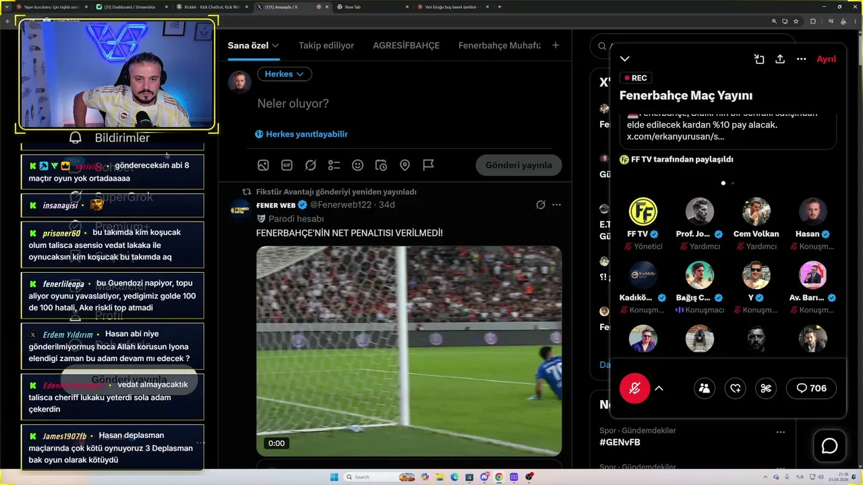Open the Fenerbahçe Muhafız list tab

pyautogui.click(x=500, y=45)
